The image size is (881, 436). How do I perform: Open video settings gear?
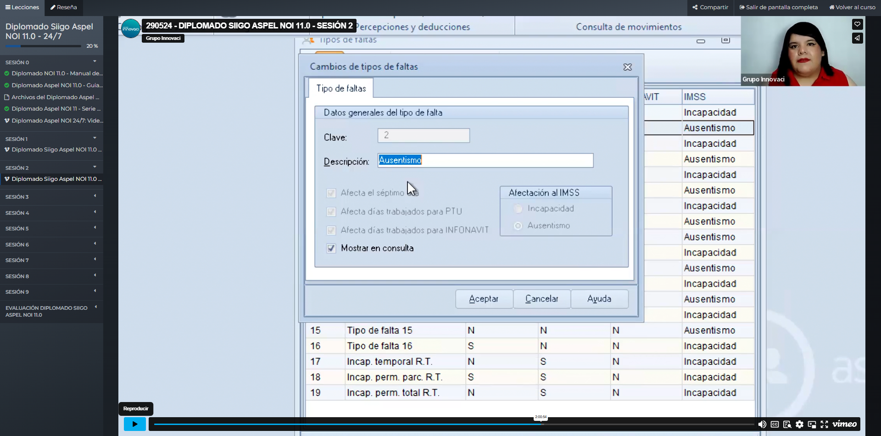click(799, 425)
